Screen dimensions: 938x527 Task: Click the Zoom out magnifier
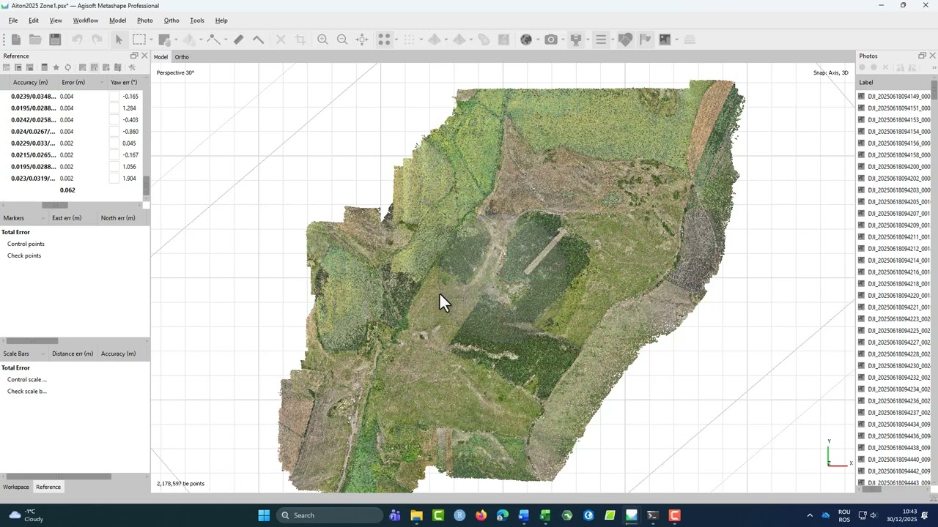342,40
